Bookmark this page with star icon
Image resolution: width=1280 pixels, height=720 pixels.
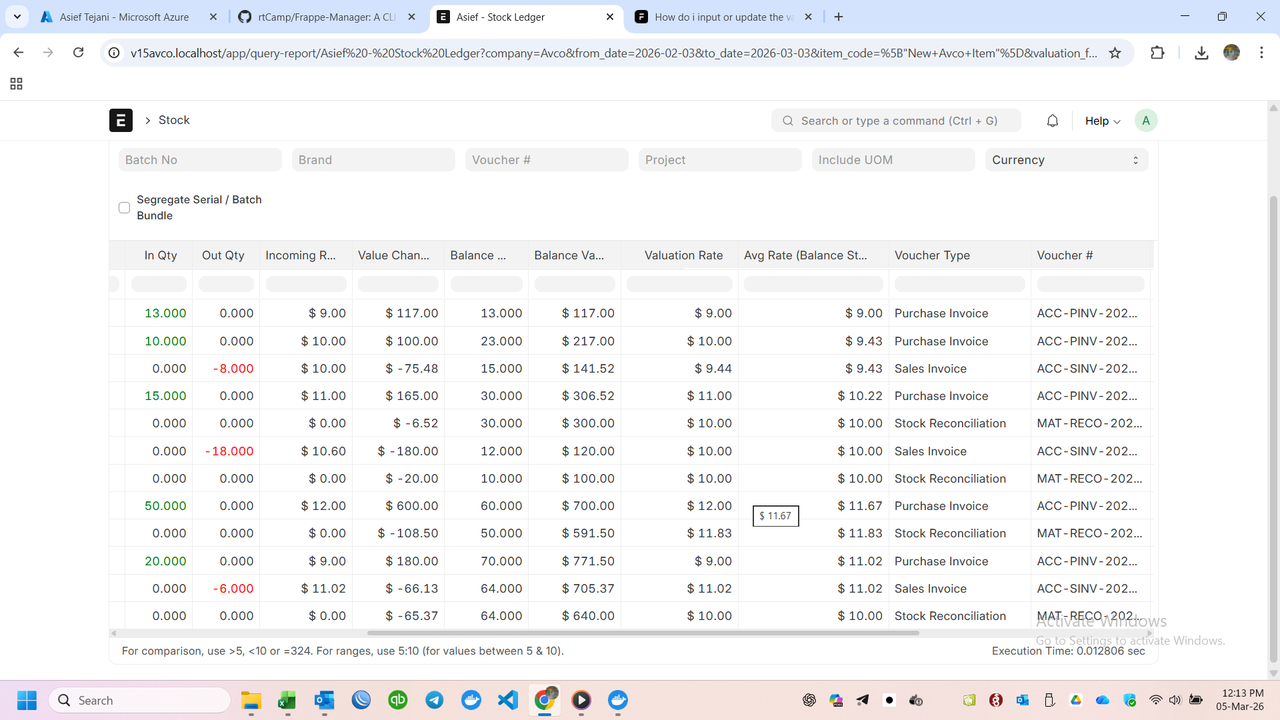pos(1115,53)
